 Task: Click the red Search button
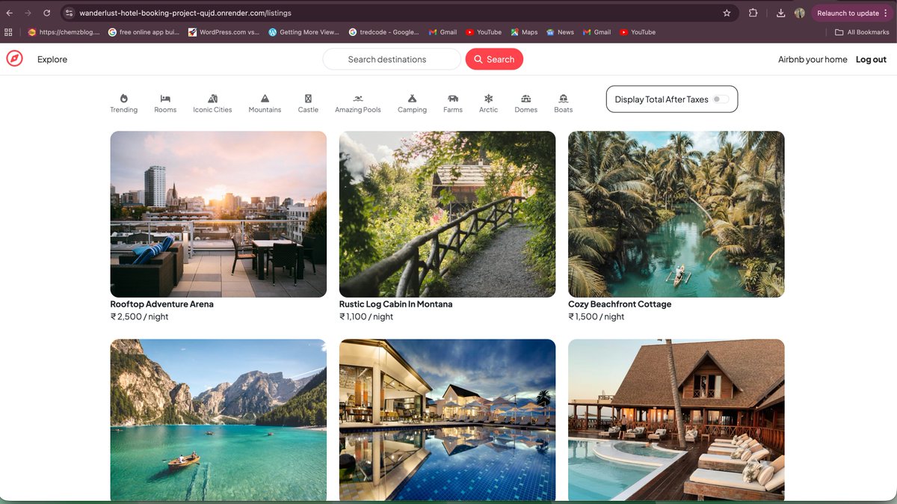(494, 59)
